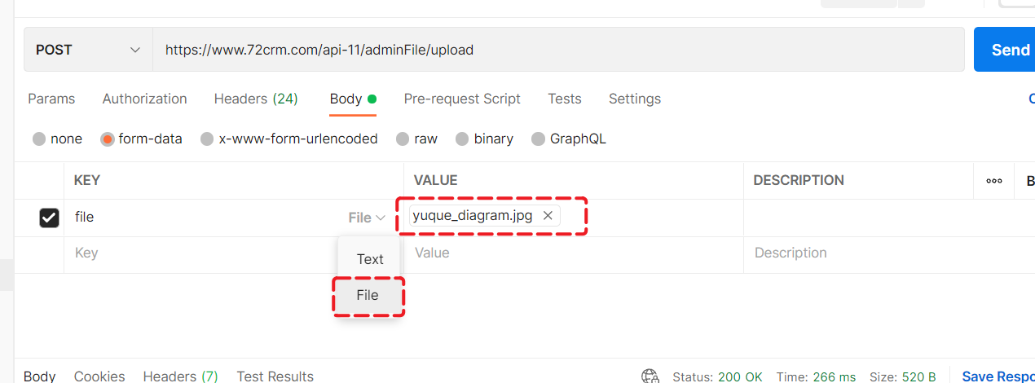Click the request URL field

[x=554, y=50]
